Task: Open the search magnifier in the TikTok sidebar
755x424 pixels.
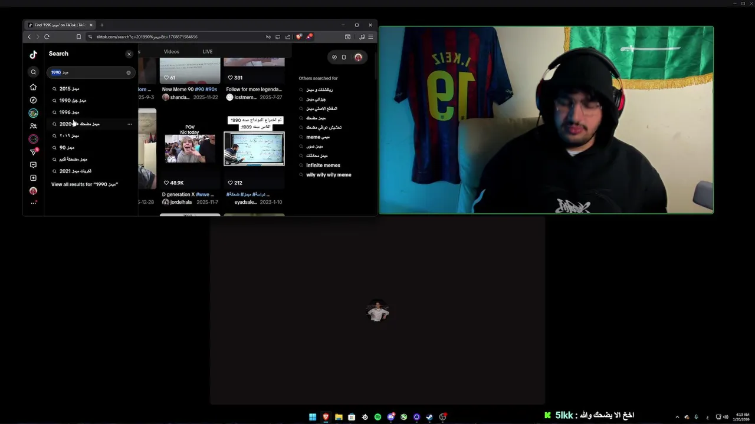Action: pyautogui.click(x=33, y=72)
